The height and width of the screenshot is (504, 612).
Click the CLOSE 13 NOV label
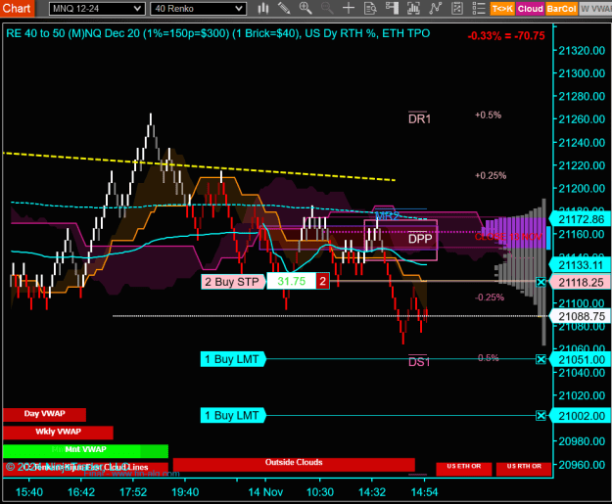click(508, 237)
